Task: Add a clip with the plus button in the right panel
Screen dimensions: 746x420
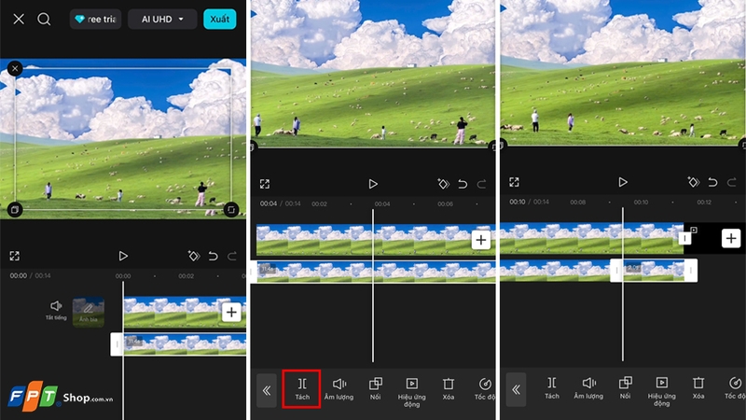Action: (x=731, y=238)
